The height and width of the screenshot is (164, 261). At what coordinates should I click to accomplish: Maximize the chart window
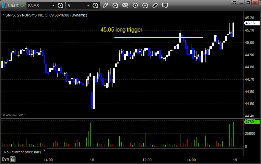tap(248, 2)
